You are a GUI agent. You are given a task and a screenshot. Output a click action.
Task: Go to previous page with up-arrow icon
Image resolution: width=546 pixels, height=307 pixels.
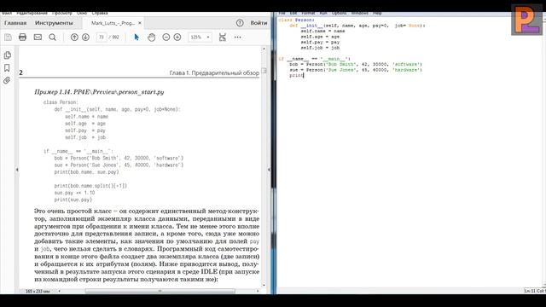74,37
